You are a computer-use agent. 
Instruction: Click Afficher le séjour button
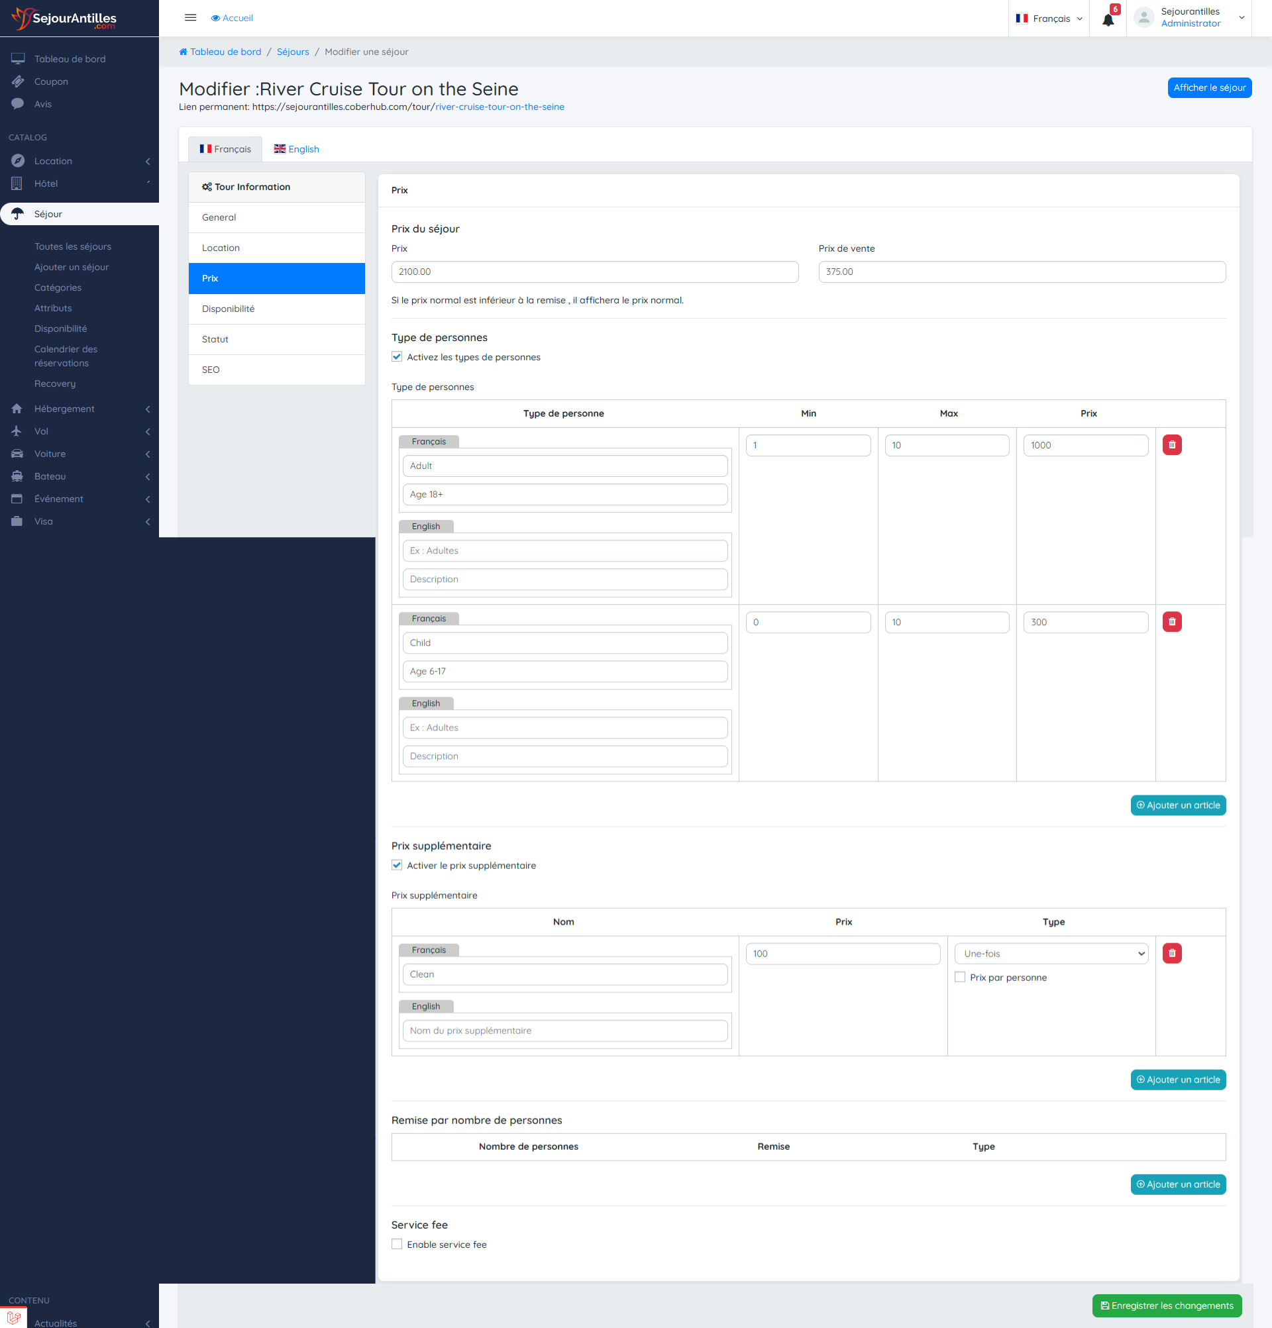(1209, 87)
